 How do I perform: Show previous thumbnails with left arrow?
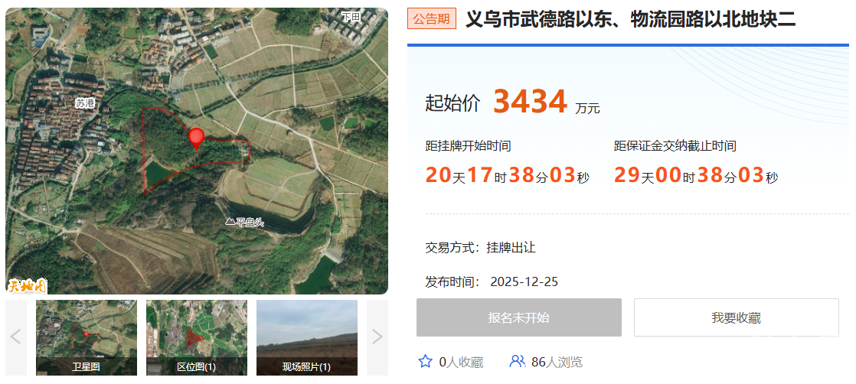point(16,337)
